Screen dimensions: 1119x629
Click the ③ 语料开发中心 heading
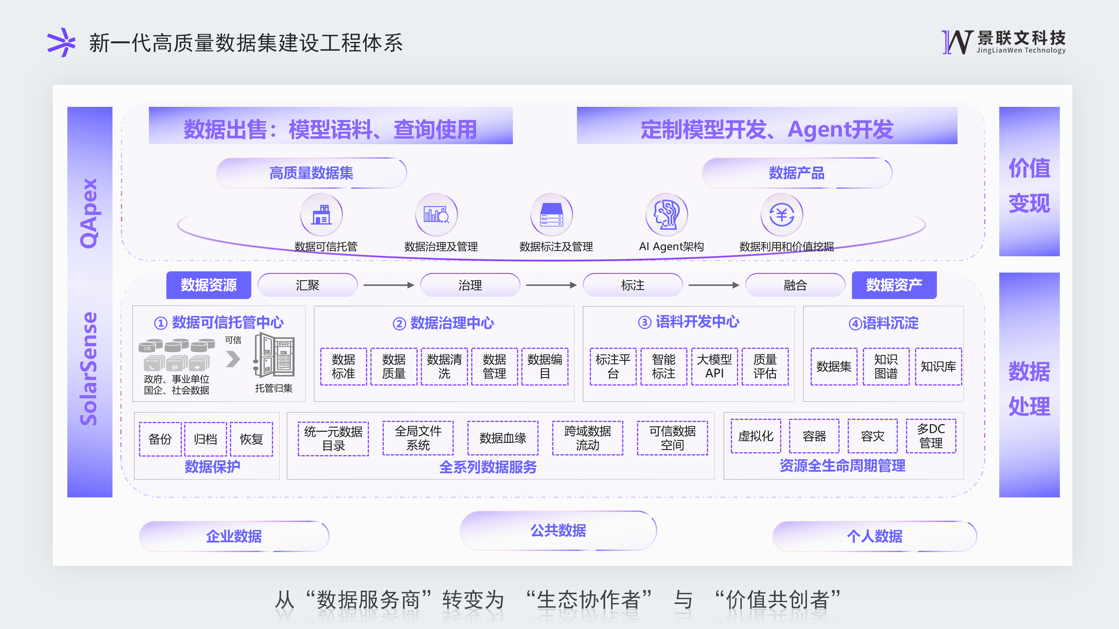(689, 322)
